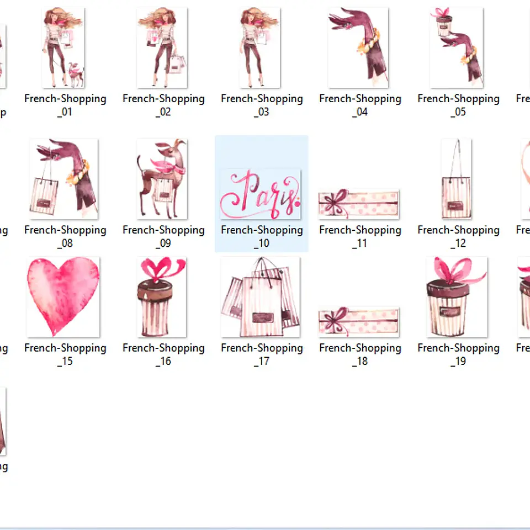Click French-Shopping_08 hand with shopping bag
Image resolution: width=530 pixels, height=530 pixels.
(63, 179)
